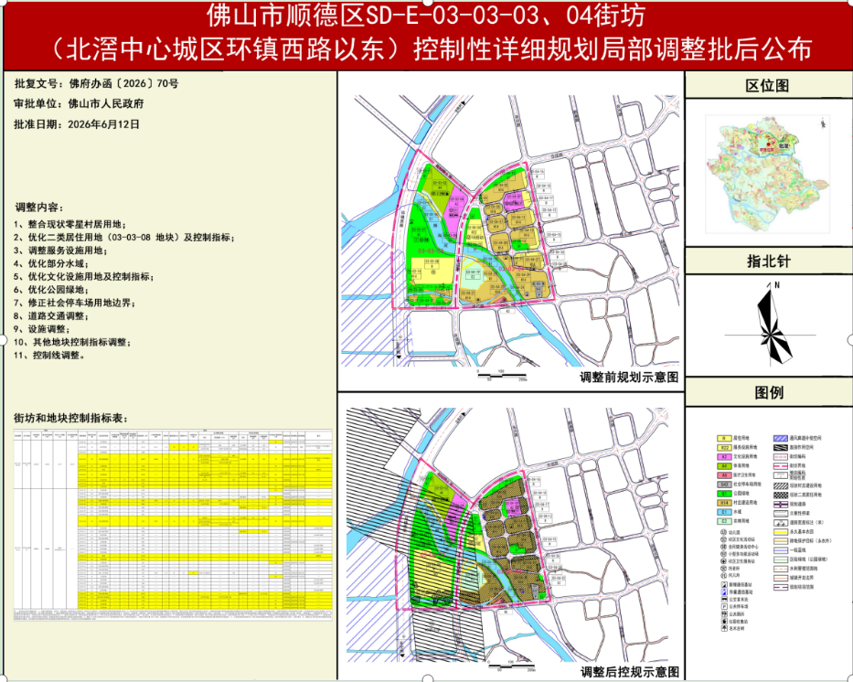Screen dimensions: 853x682
Task: Click the blue diagonal-hatch legend sample
Action: tap(781, 438)
